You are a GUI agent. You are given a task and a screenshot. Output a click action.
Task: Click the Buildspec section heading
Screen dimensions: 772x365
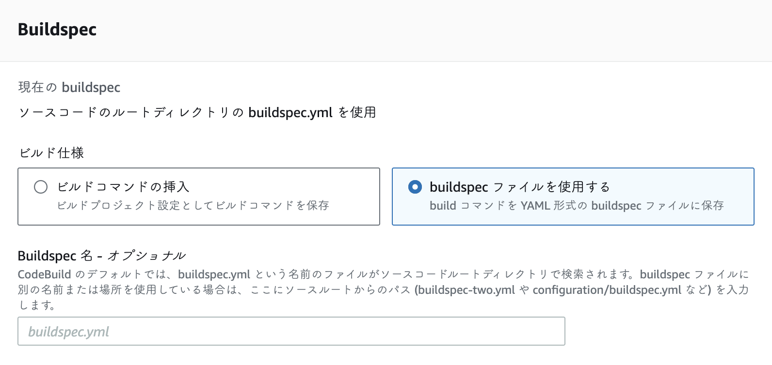(x=57, y=30)
